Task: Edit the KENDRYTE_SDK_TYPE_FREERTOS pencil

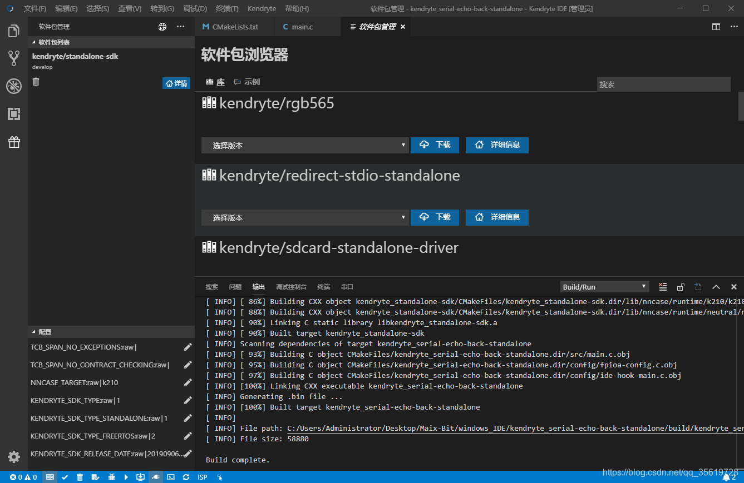Action: 188,436
